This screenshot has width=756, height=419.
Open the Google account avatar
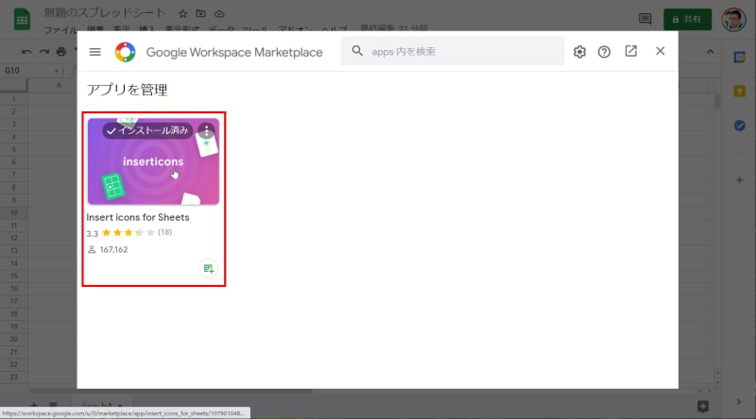(733, 19)
